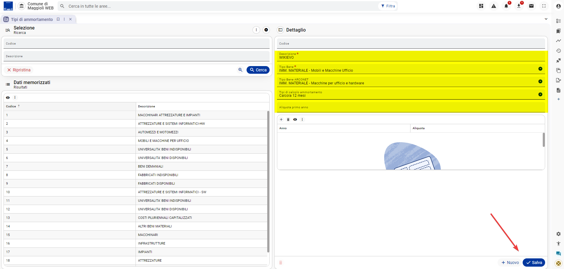
Task: Open the user account icon
Action: point(558,6)
